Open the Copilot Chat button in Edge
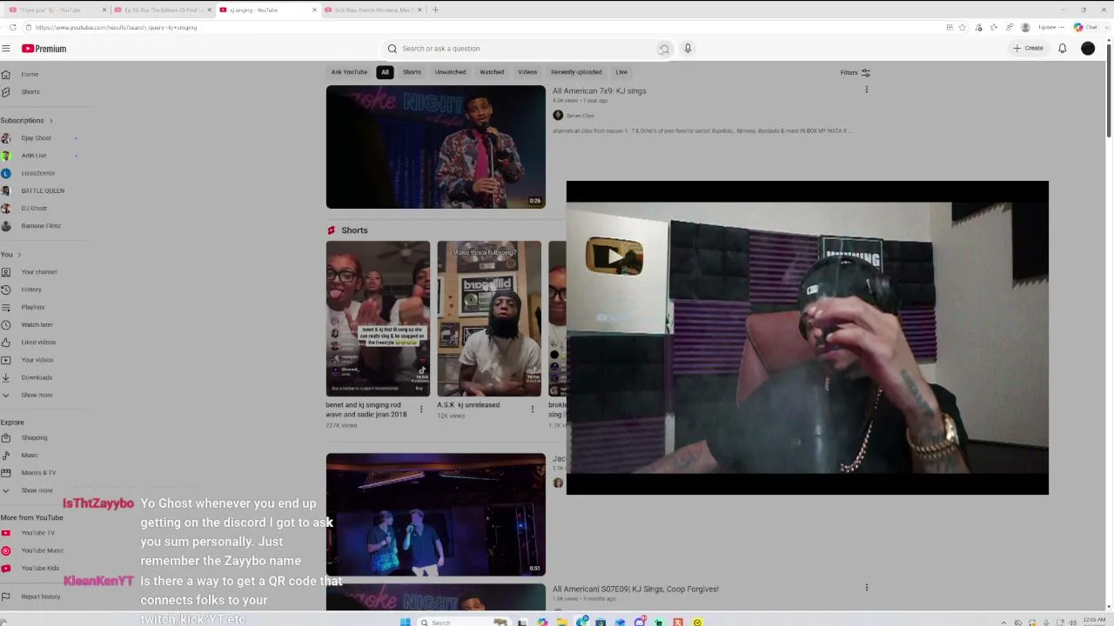The height and width of the screenshot is (626, 1114). pos(1085,27)
